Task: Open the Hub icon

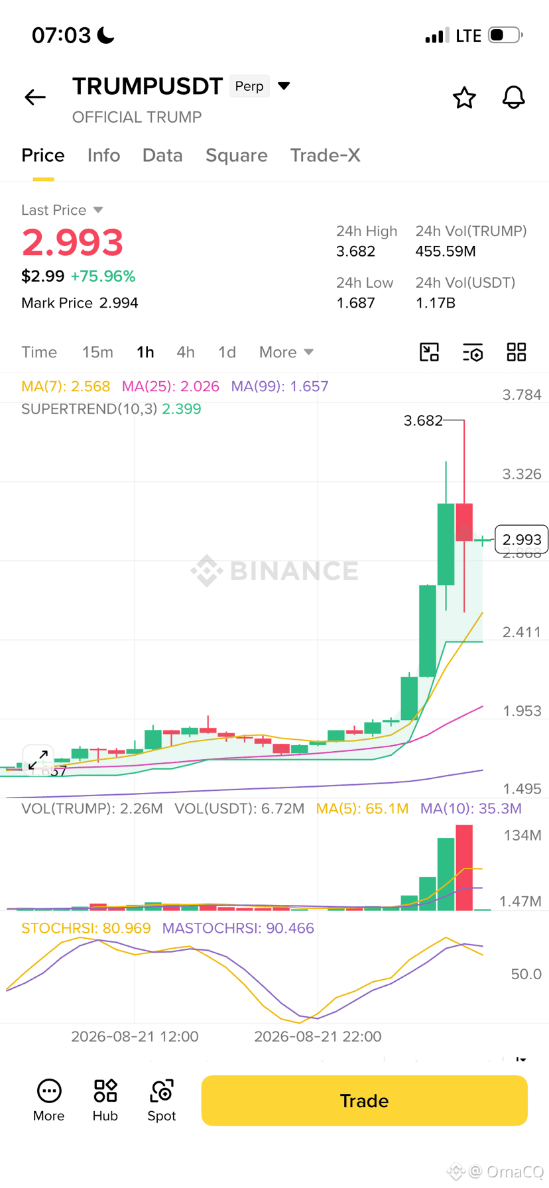Action: [105, 1100]
